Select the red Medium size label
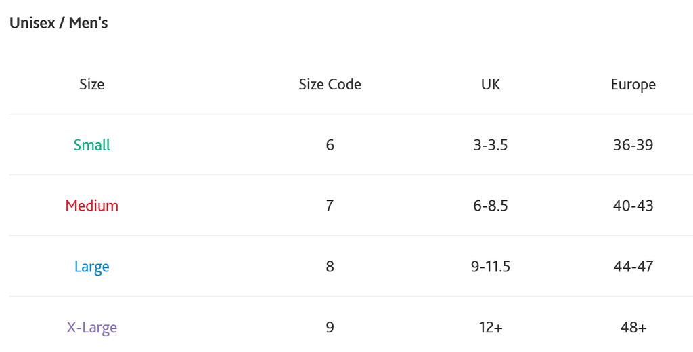Screen dimensions: 693x352 [x=92, y=206]
